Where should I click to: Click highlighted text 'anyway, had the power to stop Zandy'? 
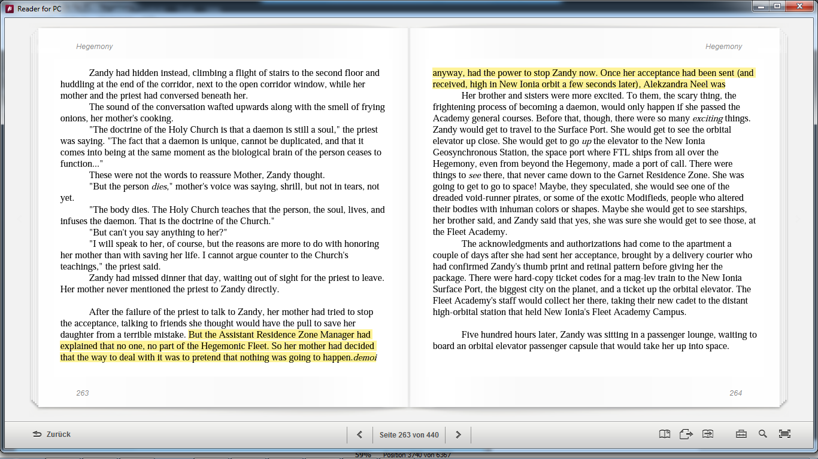[x=505, y=73]
